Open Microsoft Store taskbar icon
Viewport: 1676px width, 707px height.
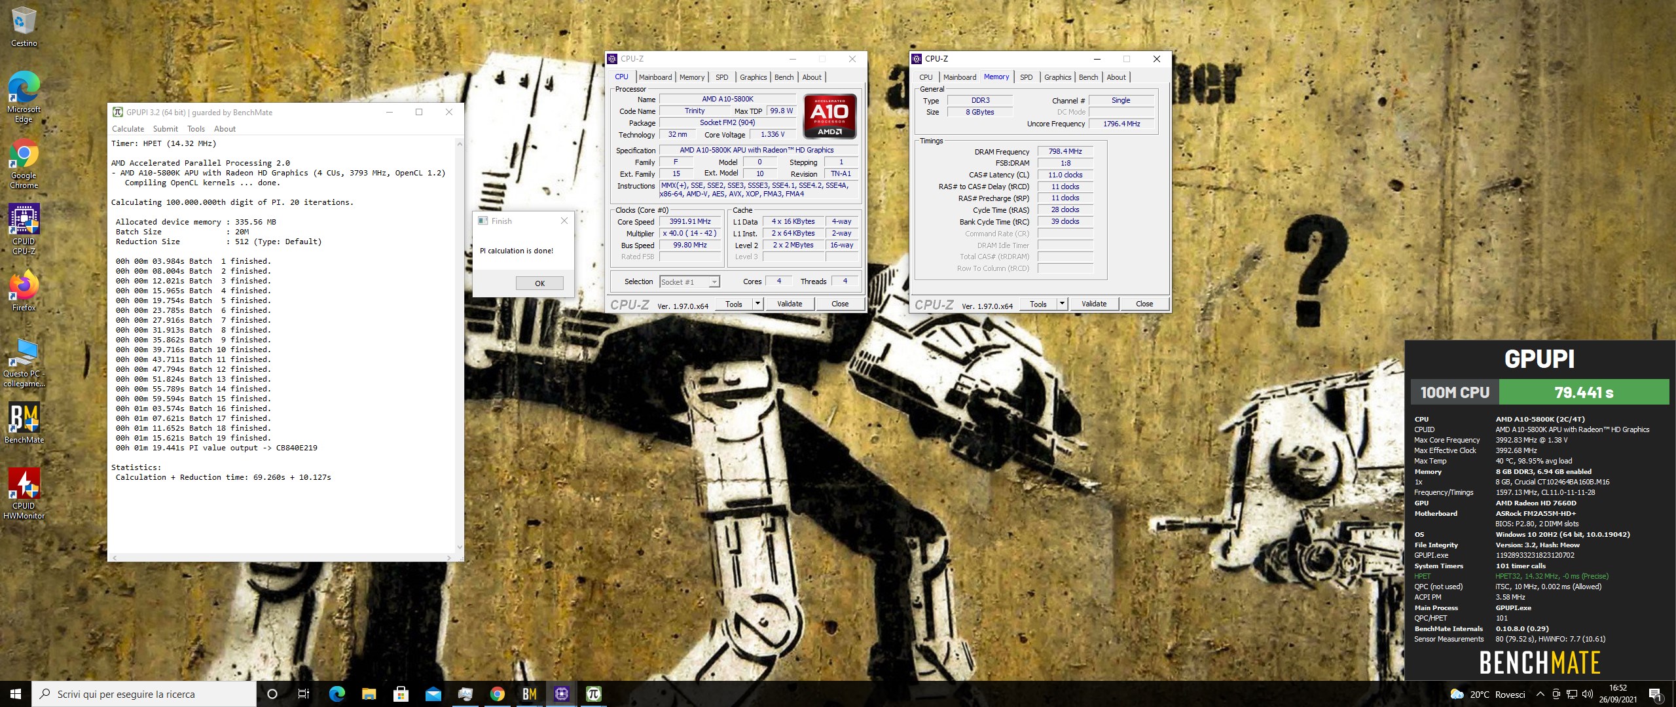401,694
